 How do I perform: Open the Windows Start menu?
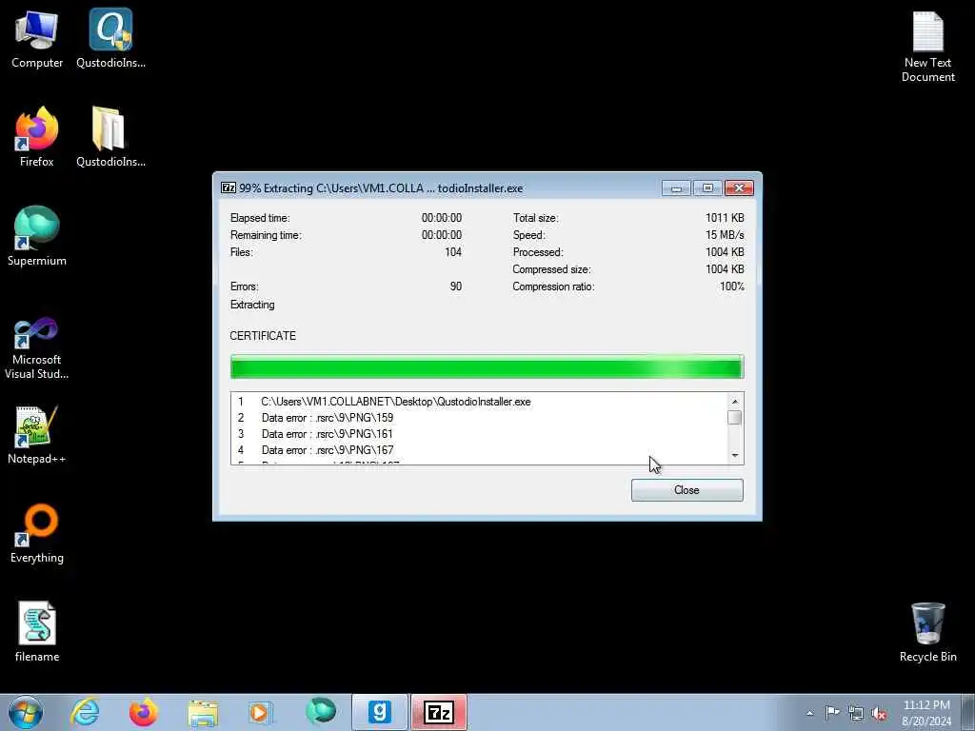pyautogui.click(x=26, y=712)
